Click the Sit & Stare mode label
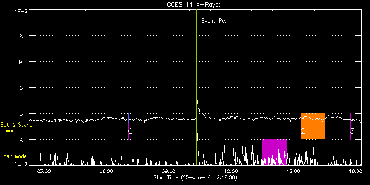370x185 pixels. [16, 128]
